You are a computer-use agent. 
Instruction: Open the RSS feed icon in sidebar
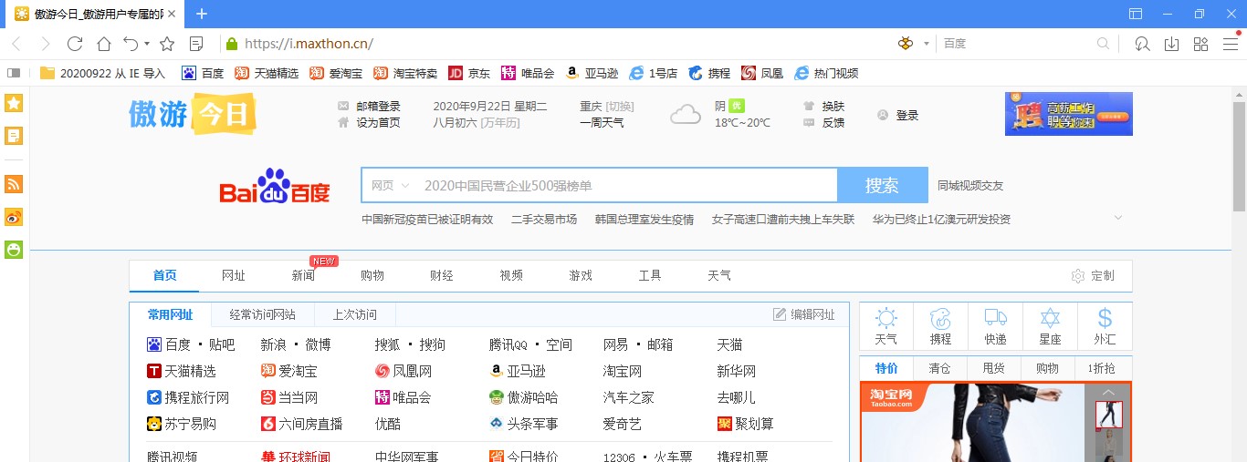[14, 184]
